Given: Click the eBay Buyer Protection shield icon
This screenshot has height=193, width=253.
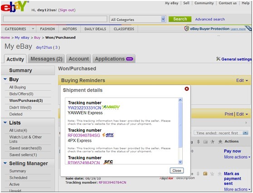Looking at the screenshot, I should pos(186,28).
